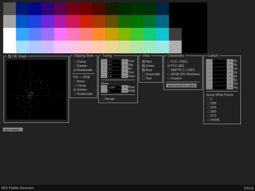Click the custom Rx input field
This screenshot has width=255, height=191.
(x=220, y=61)
